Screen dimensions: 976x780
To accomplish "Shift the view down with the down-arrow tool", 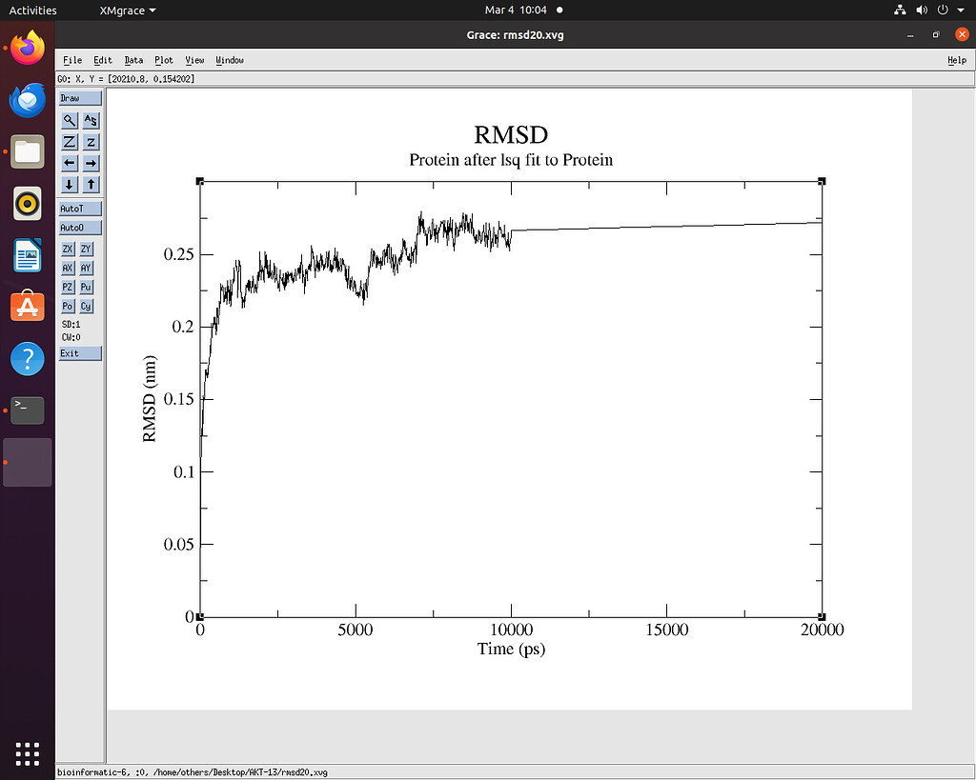I will click(68, 183).
